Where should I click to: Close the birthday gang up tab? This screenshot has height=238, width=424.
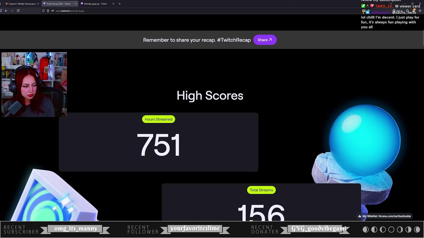tap(113, 4)
